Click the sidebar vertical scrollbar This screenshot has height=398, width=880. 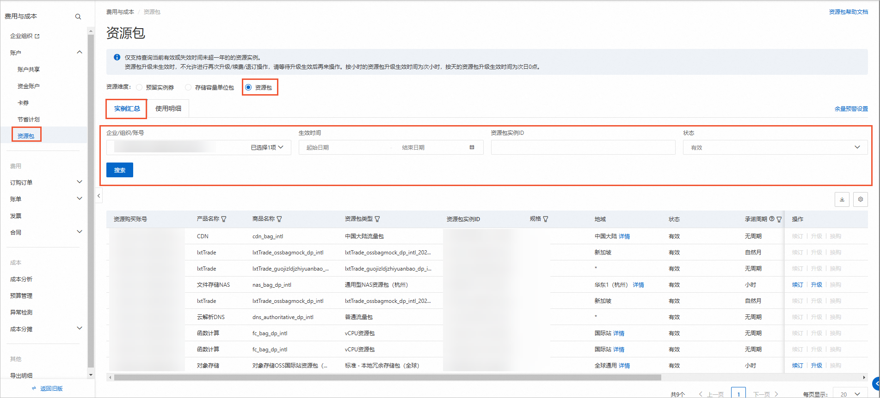(x=91, y=201)
